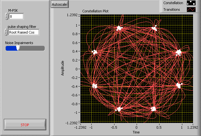The image size is (201, 136).
Task: Click the X-axis maximum label 1.2392
Action: (x=193, y=127)
